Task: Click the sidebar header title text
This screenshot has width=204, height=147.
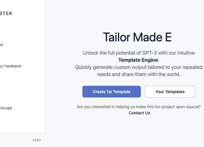Action: pyautogui.click(x=6, y=14)
